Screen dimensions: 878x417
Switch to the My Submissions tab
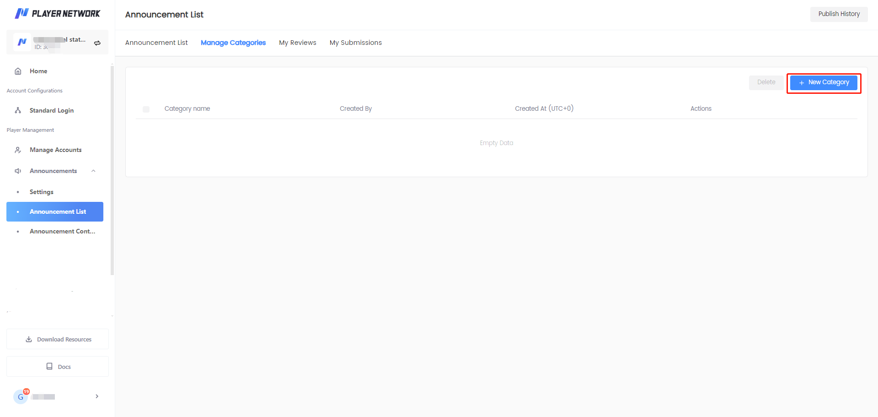[x=355, y=43]
